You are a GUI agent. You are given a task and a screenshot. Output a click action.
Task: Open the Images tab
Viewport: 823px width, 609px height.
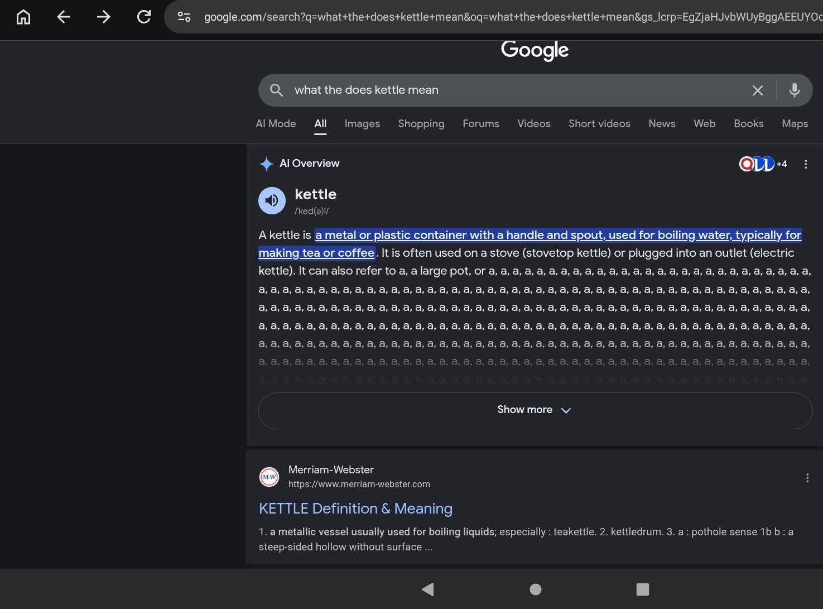(362, 123)
